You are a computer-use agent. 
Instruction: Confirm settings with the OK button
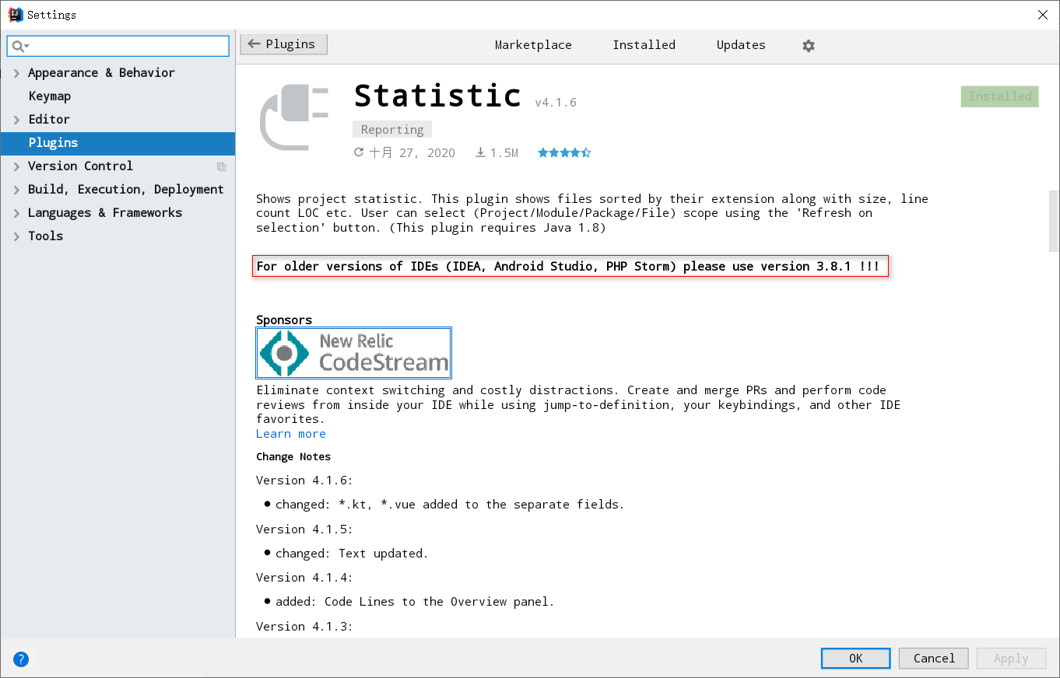855,659
